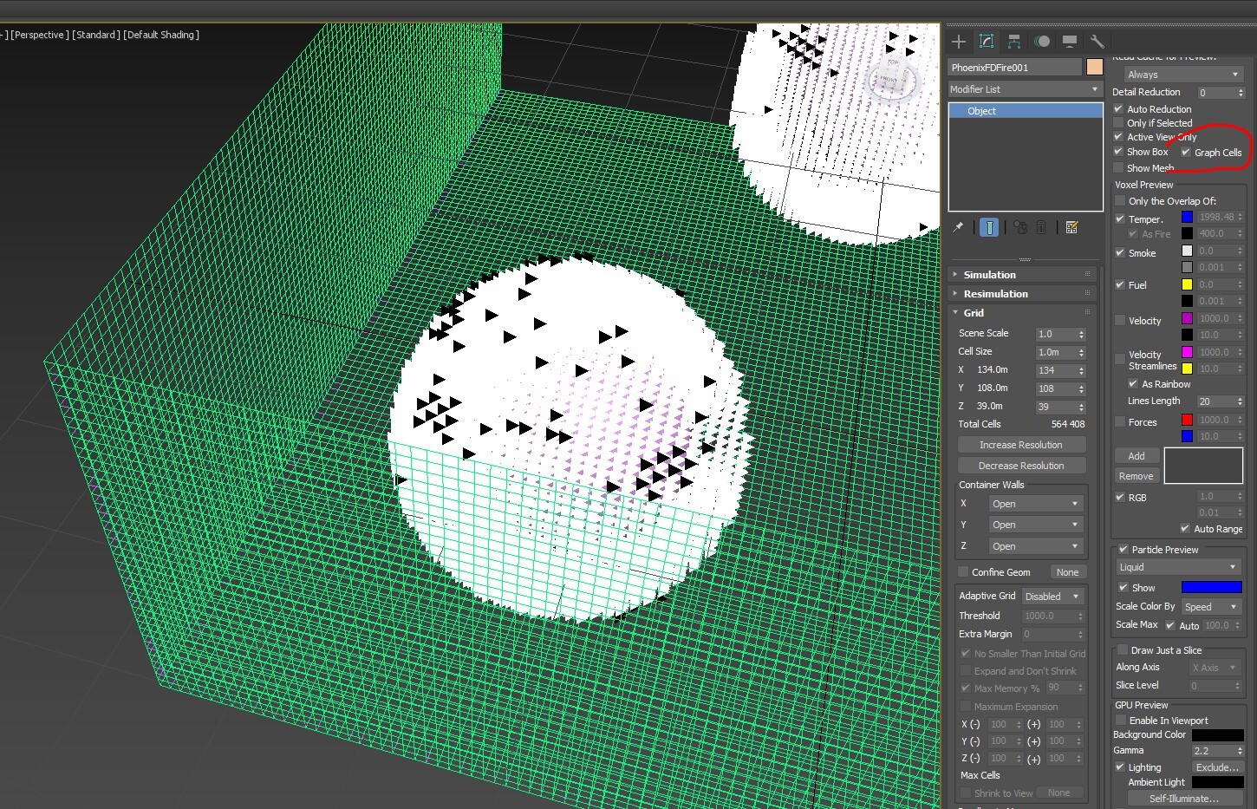Toggle the Smoke voxel preview checkbox
The width and height of the screenshot is (1257, 809).
1120,252
